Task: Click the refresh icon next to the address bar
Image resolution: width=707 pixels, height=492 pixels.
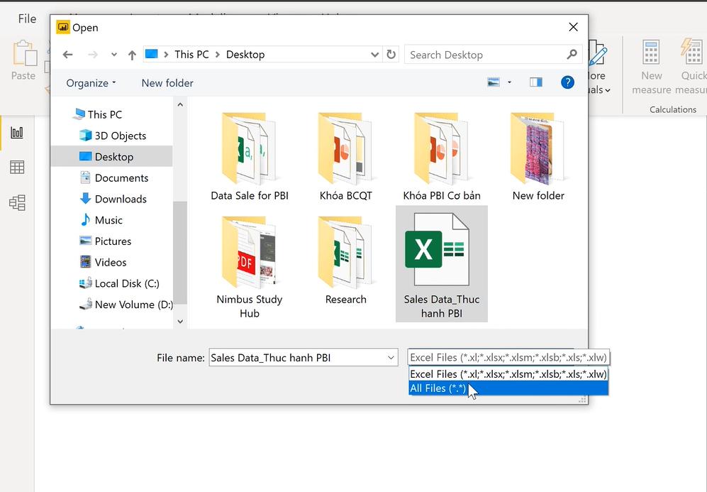Action: click(391, 54)
